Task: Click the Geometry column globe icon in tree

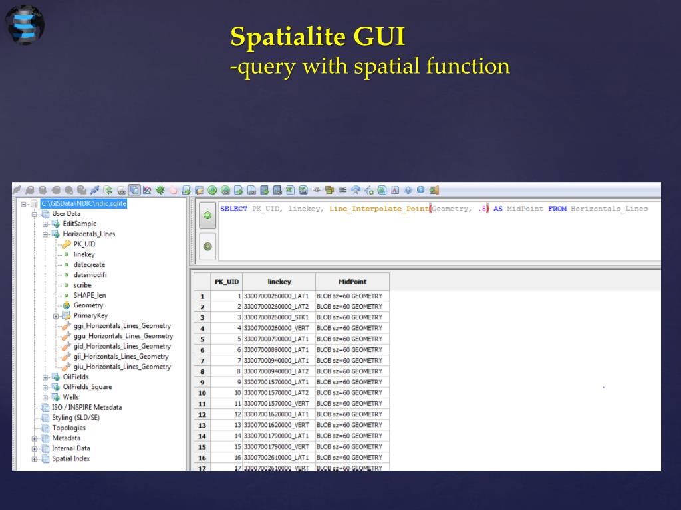Action: pos(66,305)
